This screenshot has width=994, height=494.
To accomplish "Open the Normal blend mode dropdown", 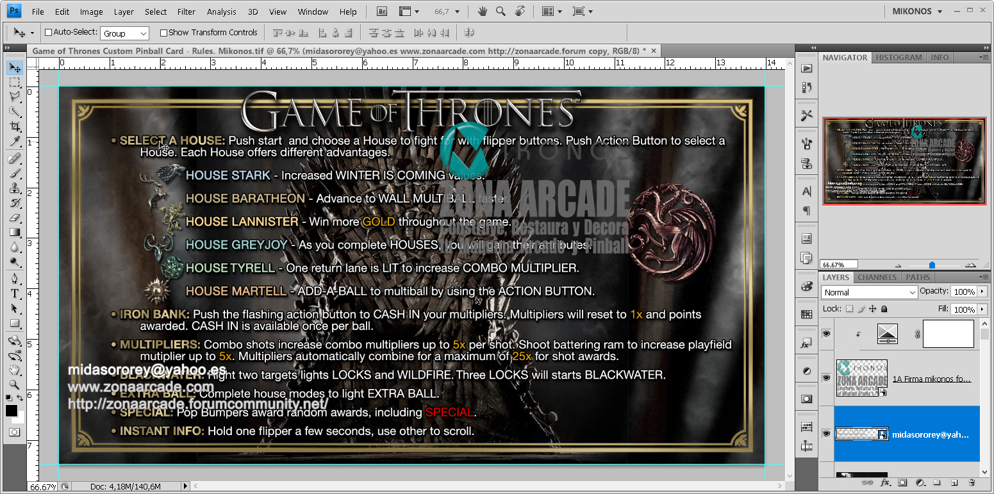I will [869, 292].
